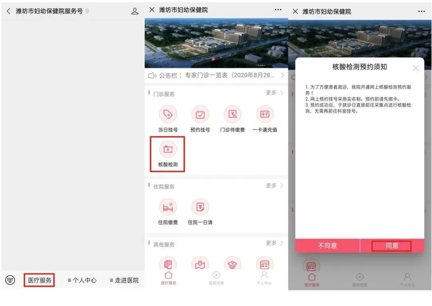The height and width of the screenshot is (306, 432).
Task: Tap the 其他服务 section heading
Action: click(164, 245)
